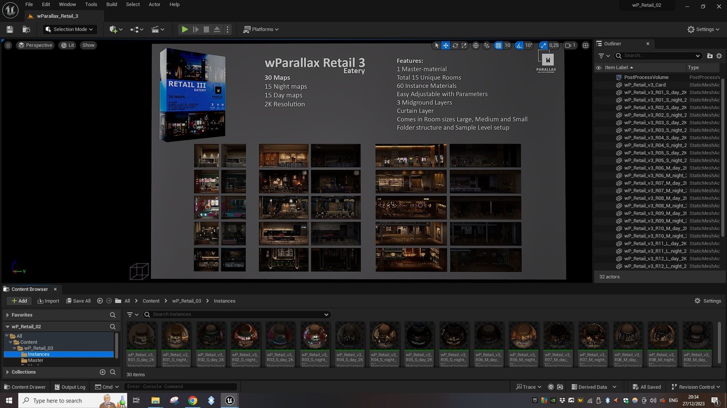Open the Output Log

click(69, 387)
